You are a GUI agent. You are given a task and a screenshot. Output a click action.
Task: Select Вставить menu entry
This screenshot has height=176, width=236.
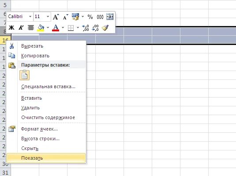[x=46, y=98]
